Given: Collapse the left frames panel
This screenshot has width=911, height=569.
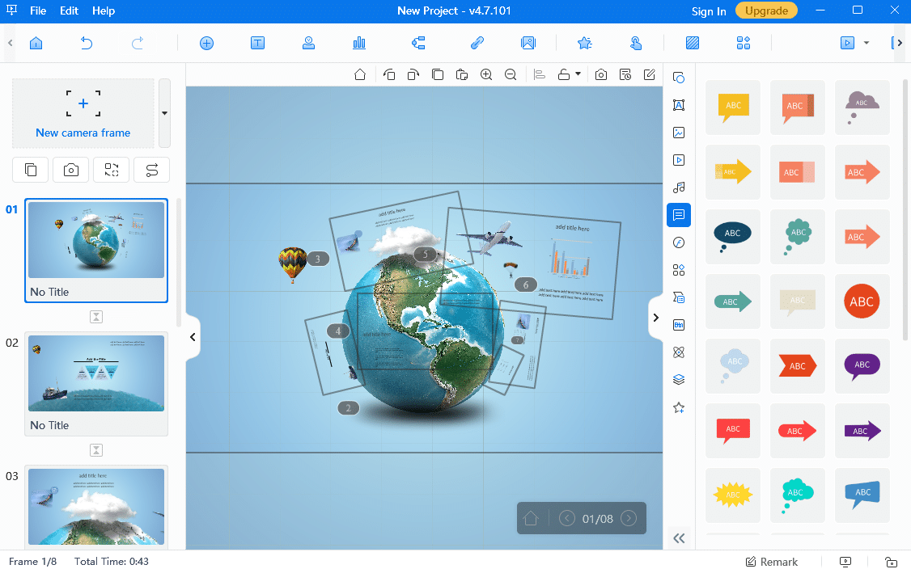Looking at the screenshot, I should [193, 337].
